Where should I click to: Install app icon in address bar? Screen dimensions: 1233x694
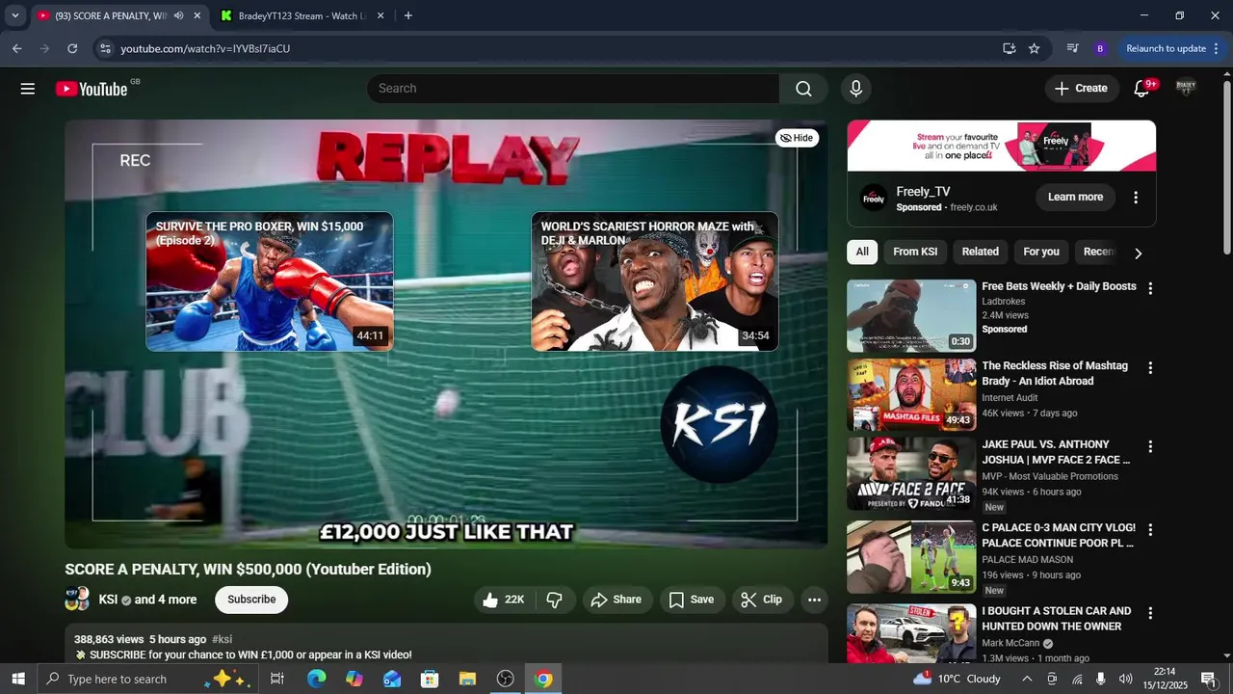click(1009, 48)
